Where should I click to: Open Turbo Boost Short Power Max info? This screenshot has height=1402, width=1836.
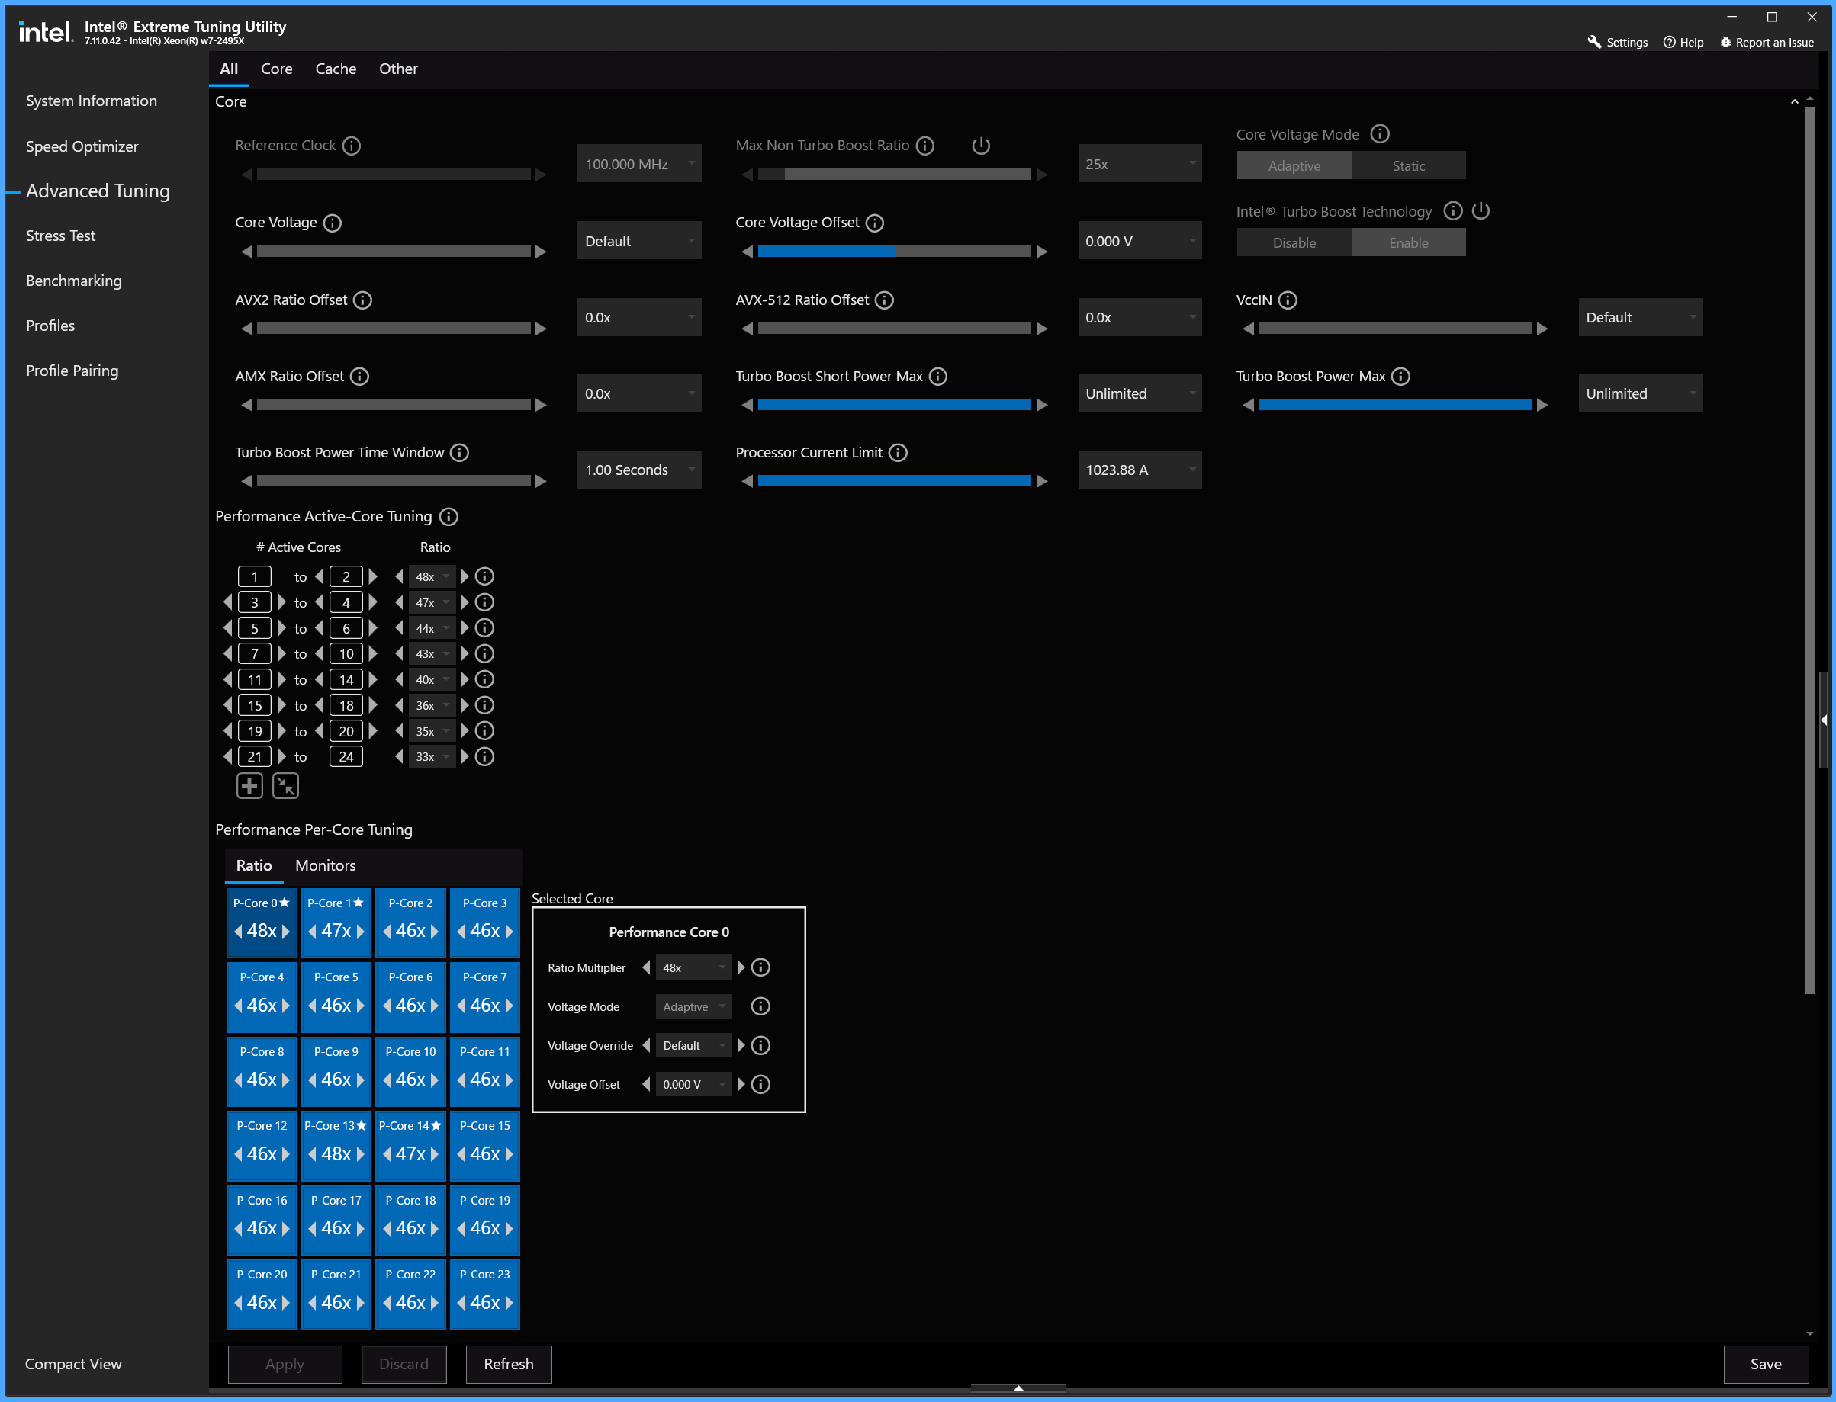[938, 377]
